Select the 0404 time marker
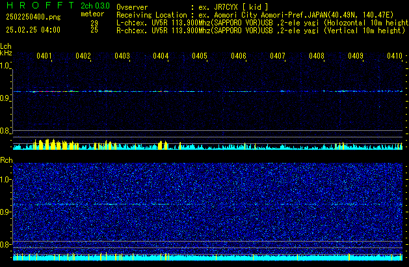The width and height of the screenshot is (409, 267). pyautogui.click(x=161, y=56)
